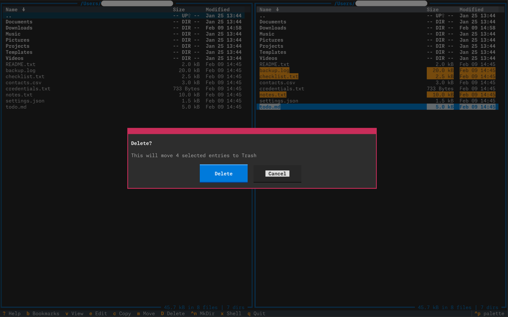Click Delete in the footer shortcut bar
Image resolution: width=508 pixels, height=317 pixels.
pos(173,314)
